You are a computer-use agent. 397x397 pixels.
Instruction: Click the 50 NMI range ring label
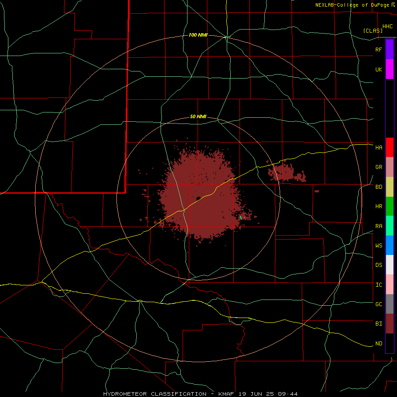coord(198,117)
